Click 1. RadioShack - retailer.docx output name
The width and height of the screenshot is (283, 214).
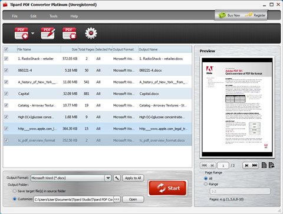pyautogui.click(x=161, y=59)
